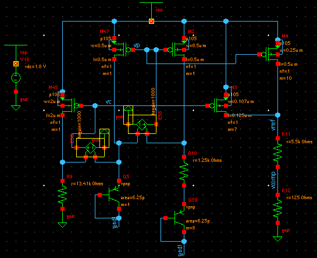Click the VDD pin on the top rail
This screenshot has width=317, height=258.
[151, 21]
